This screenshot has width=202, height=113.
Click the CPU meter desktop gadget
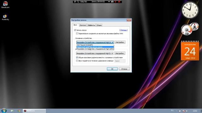tap(187, 30)
